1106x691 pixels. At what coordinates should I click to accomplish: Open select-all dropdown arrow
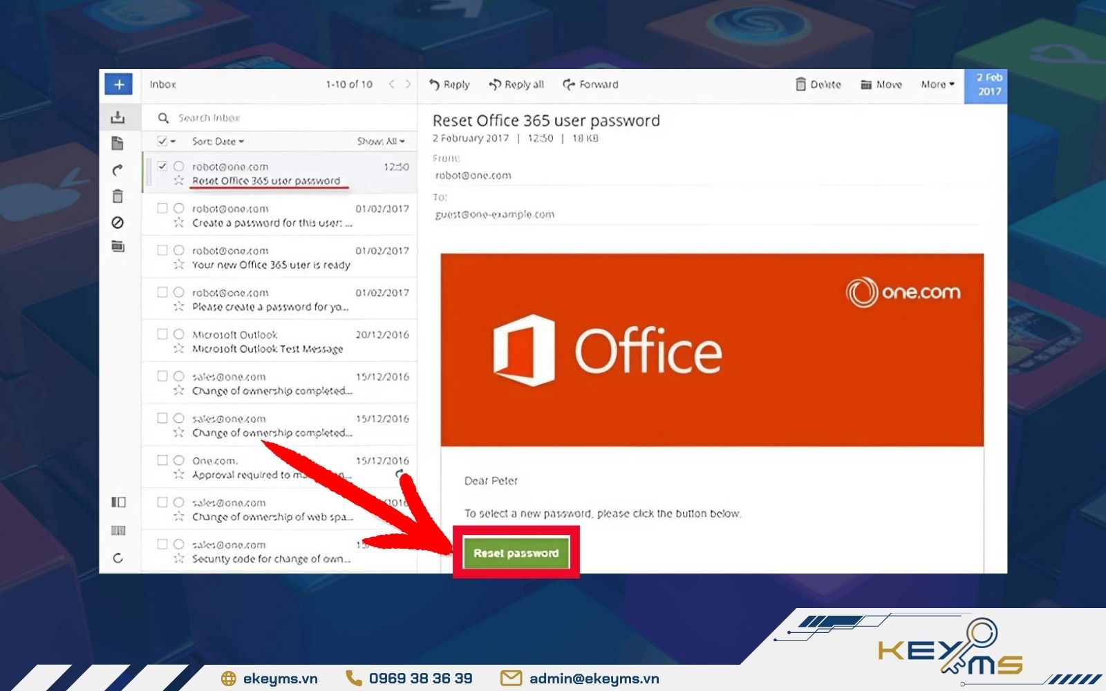(x=173, y=142)
